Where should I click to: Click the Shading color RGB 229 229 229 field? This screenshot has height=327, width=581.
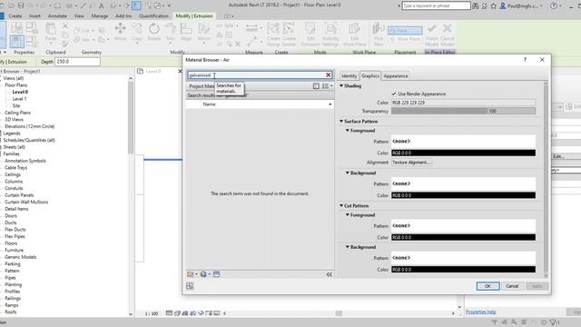click(463, 103)
